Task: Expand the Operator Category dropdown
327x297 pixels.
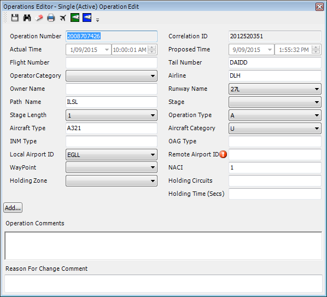Action: 112,75
